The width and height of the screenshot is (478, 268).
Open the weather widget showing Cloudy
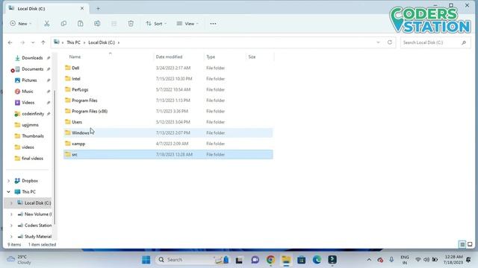pos(19,260)
